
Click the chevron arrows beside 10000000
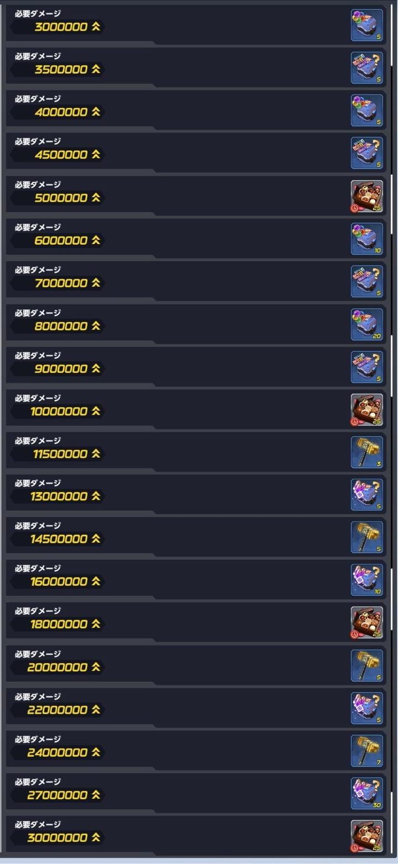point(96,411)
